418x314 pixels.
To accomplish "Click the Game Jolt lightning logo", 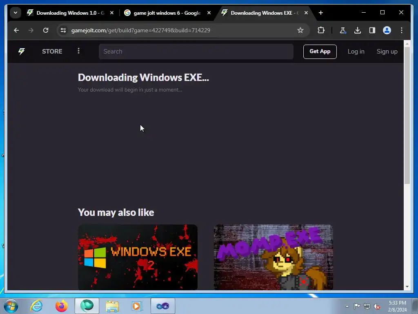I will (x=22, y=51).
